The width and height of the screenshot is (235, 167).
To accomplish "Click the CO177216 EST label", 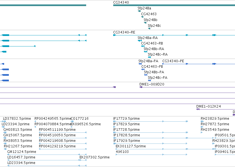I will (80, 119).
